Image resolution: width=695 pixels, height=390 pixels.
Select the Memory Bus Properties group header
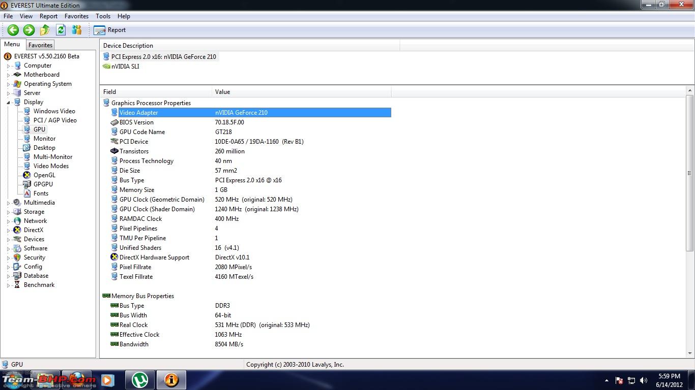pyautogui.click(x=142, y=296)
